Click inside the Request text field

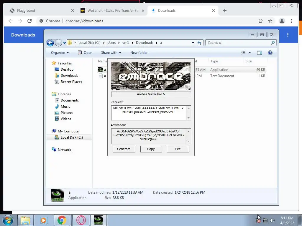pos(148,113)
